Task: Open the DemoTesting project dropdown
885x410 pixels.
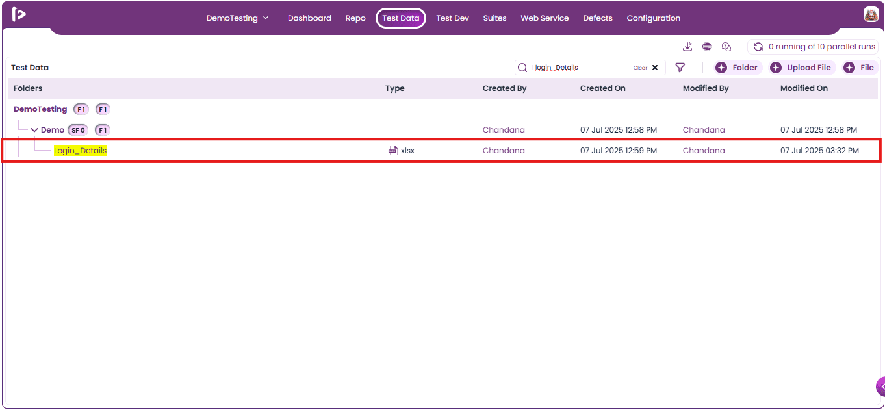Action: pos(237,18)
